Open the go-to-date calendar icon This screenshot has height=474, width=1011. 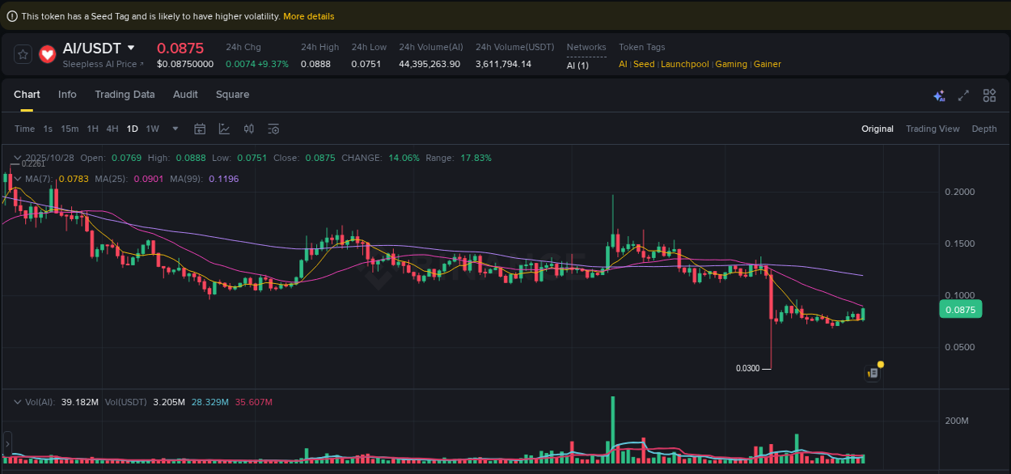click(200, 128)
